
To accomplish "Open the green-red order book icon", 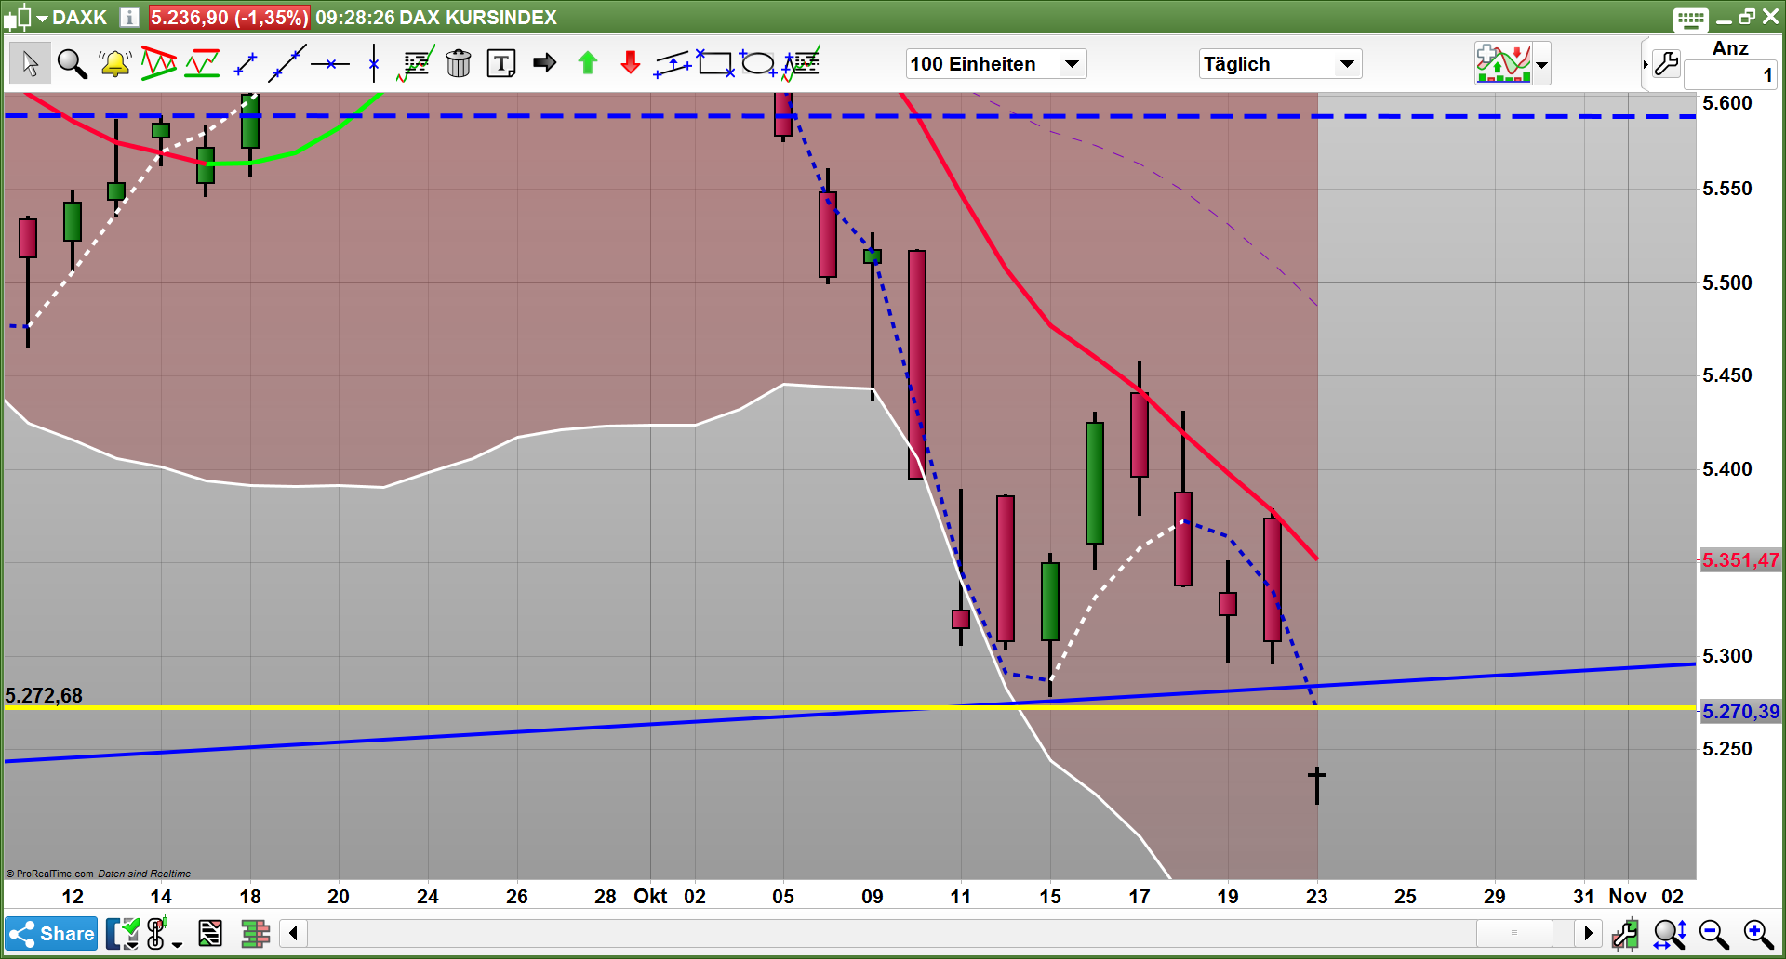I will [x=255, y=933].
